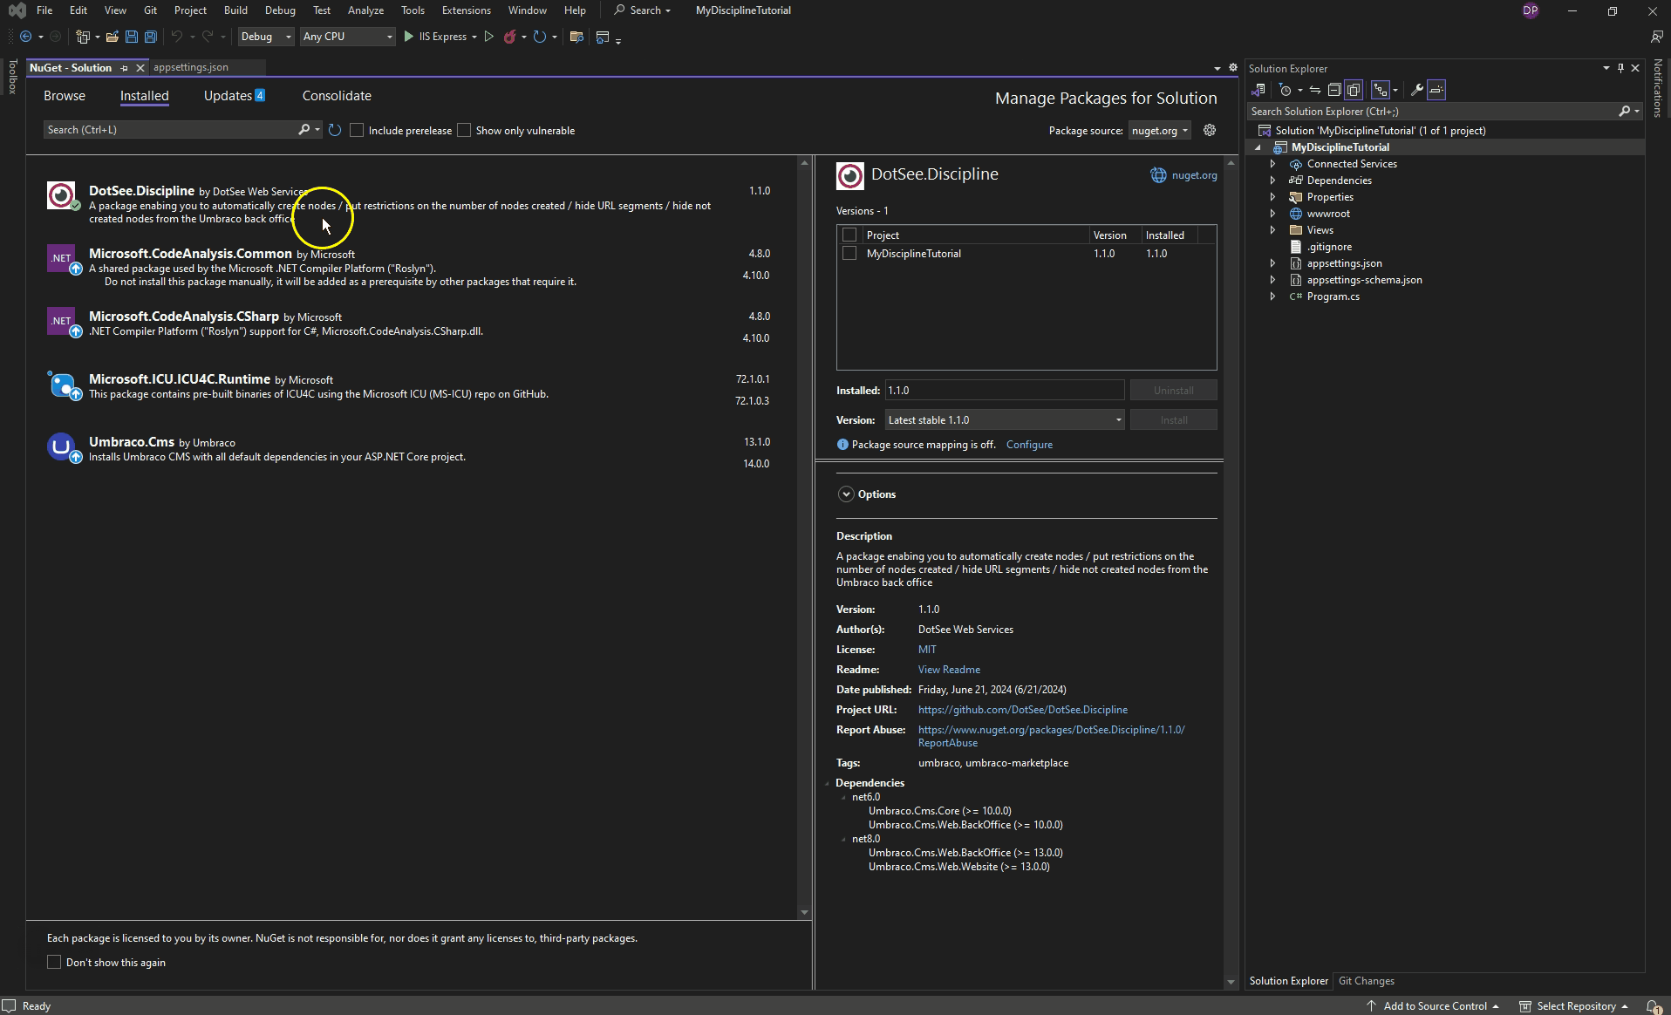Open the Any CPU platform dropdown
The height and width of the screenshot is (1015, 1671).
[347, 37]
